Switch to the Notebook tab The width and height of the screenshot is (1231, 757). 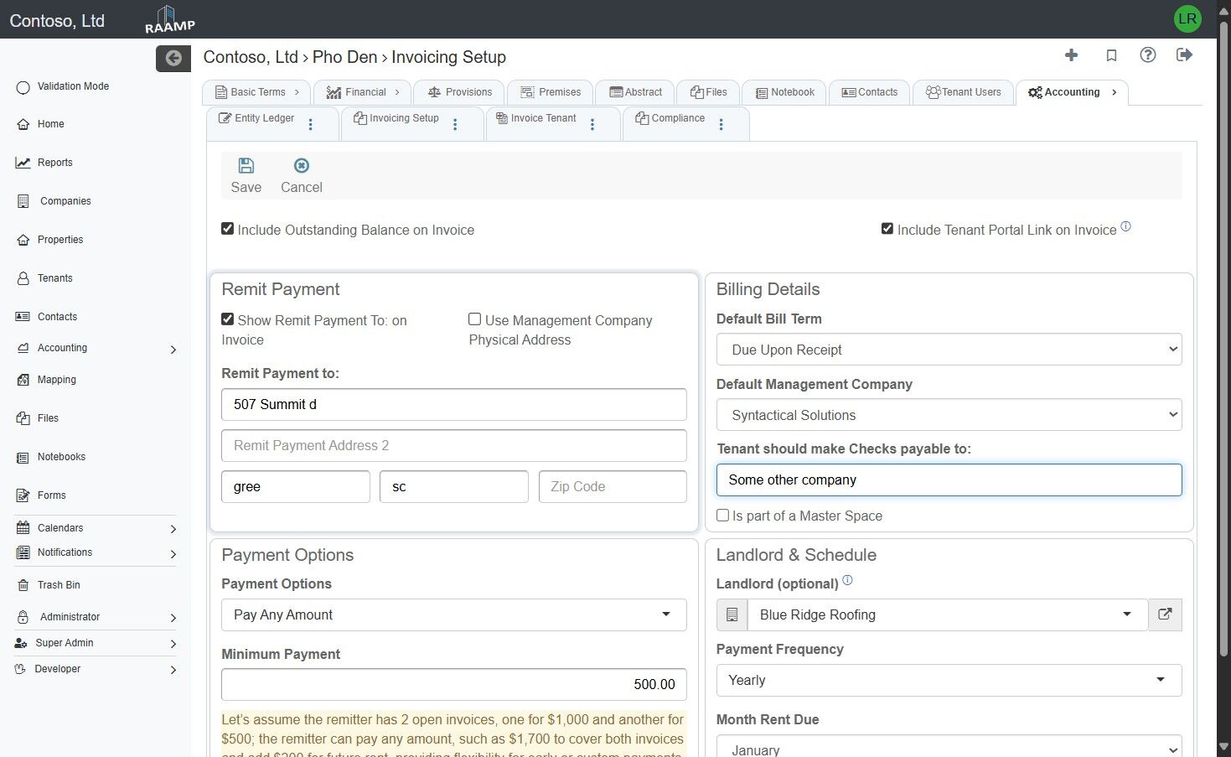pos(785,92)
